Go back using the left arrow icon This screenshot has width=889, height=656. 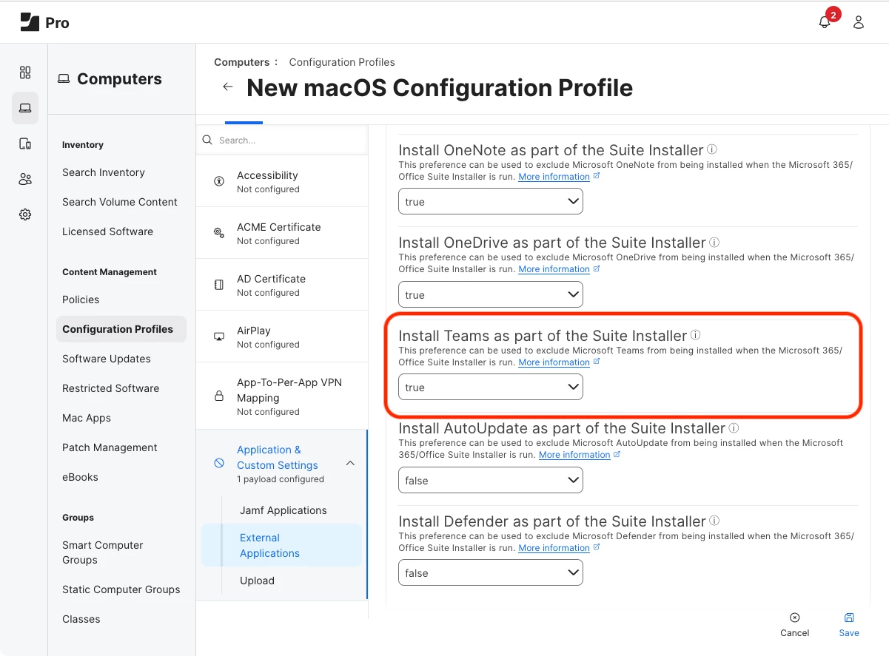228,87
